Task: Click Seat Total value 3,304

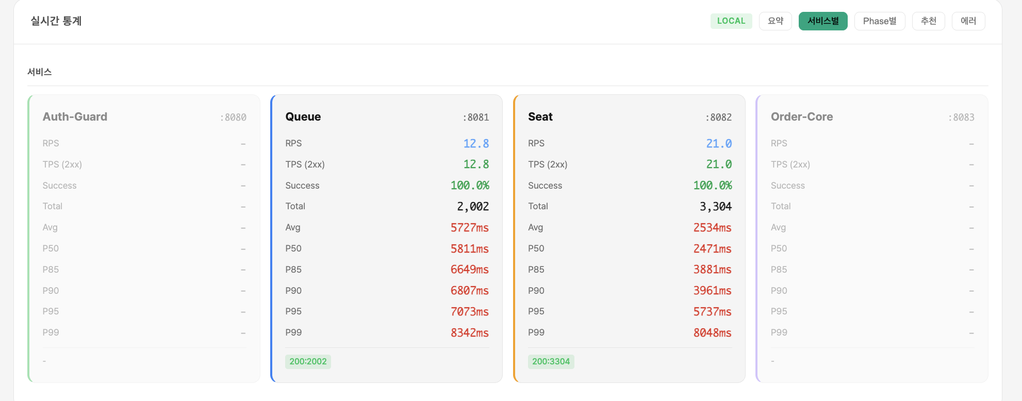Action: [x=715, y=207]
